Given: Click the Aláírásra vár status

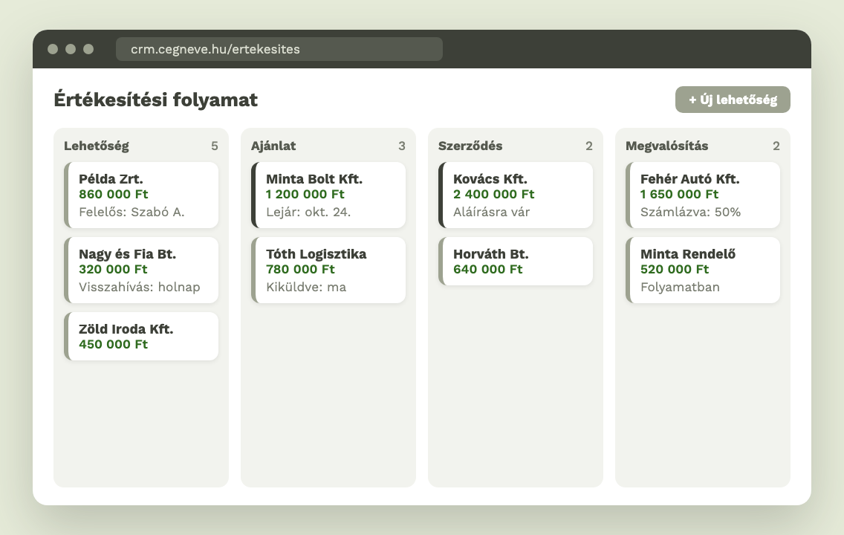Looking at the screenshot, I should pyautogui.click(x=491, y=212).
